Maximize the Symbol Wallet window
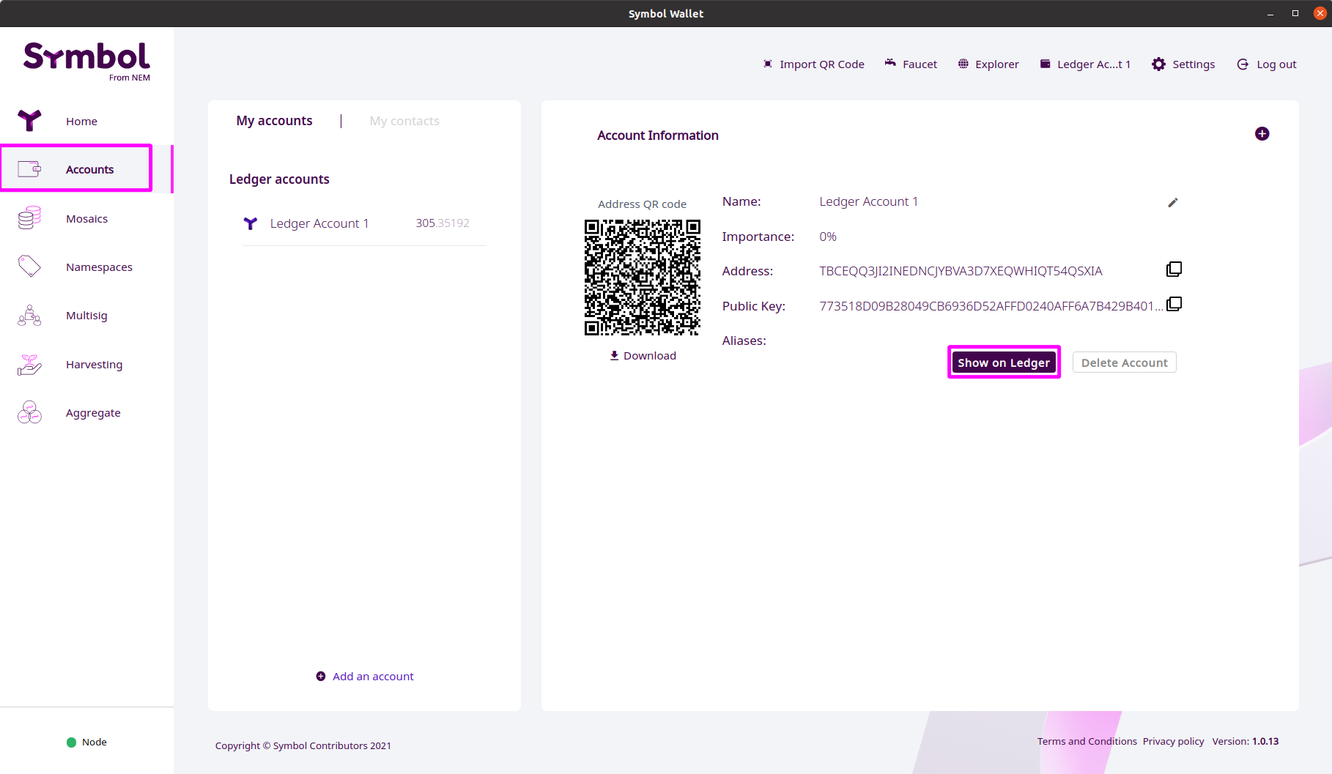The height and width of the screenshot is (774, 1332). [x=1295, y=13]
